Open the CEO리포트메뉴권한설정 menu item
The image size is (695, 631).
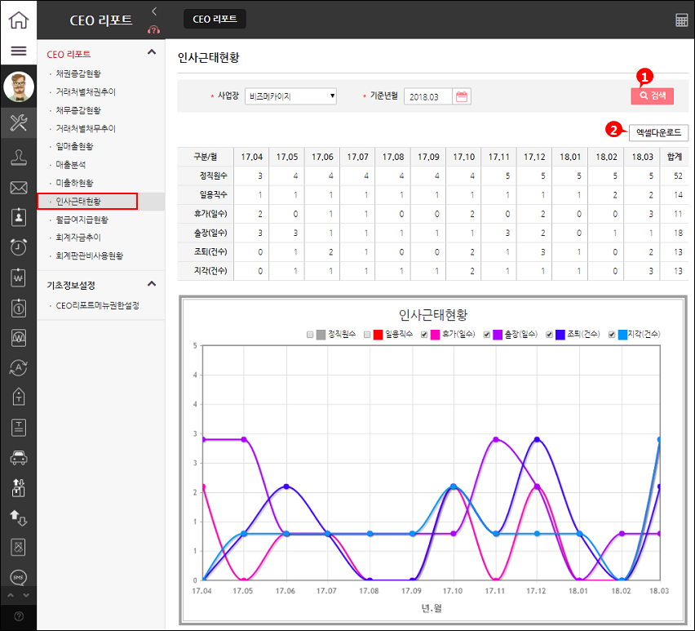click(x=98, y=305)
